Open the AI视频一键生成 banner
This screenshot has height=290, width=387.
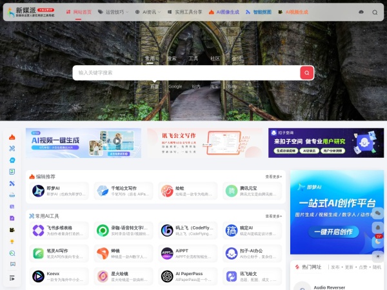(83, 143)
